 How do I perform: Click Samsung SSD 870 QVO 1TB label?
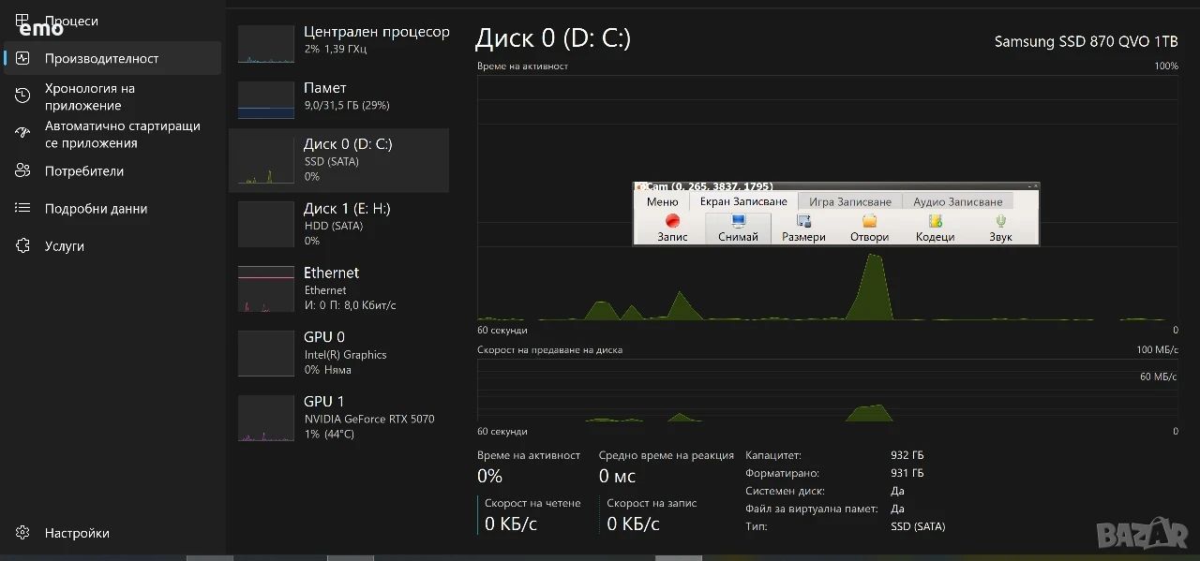pos(1086,41)
